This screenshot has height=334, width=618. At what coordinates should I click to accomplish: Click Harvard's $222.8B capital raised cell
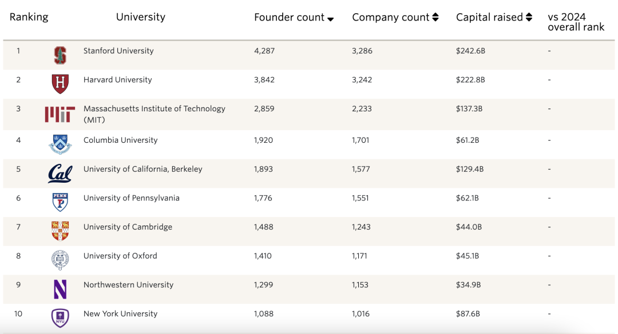pyautogui.click(x=470, y=80)
